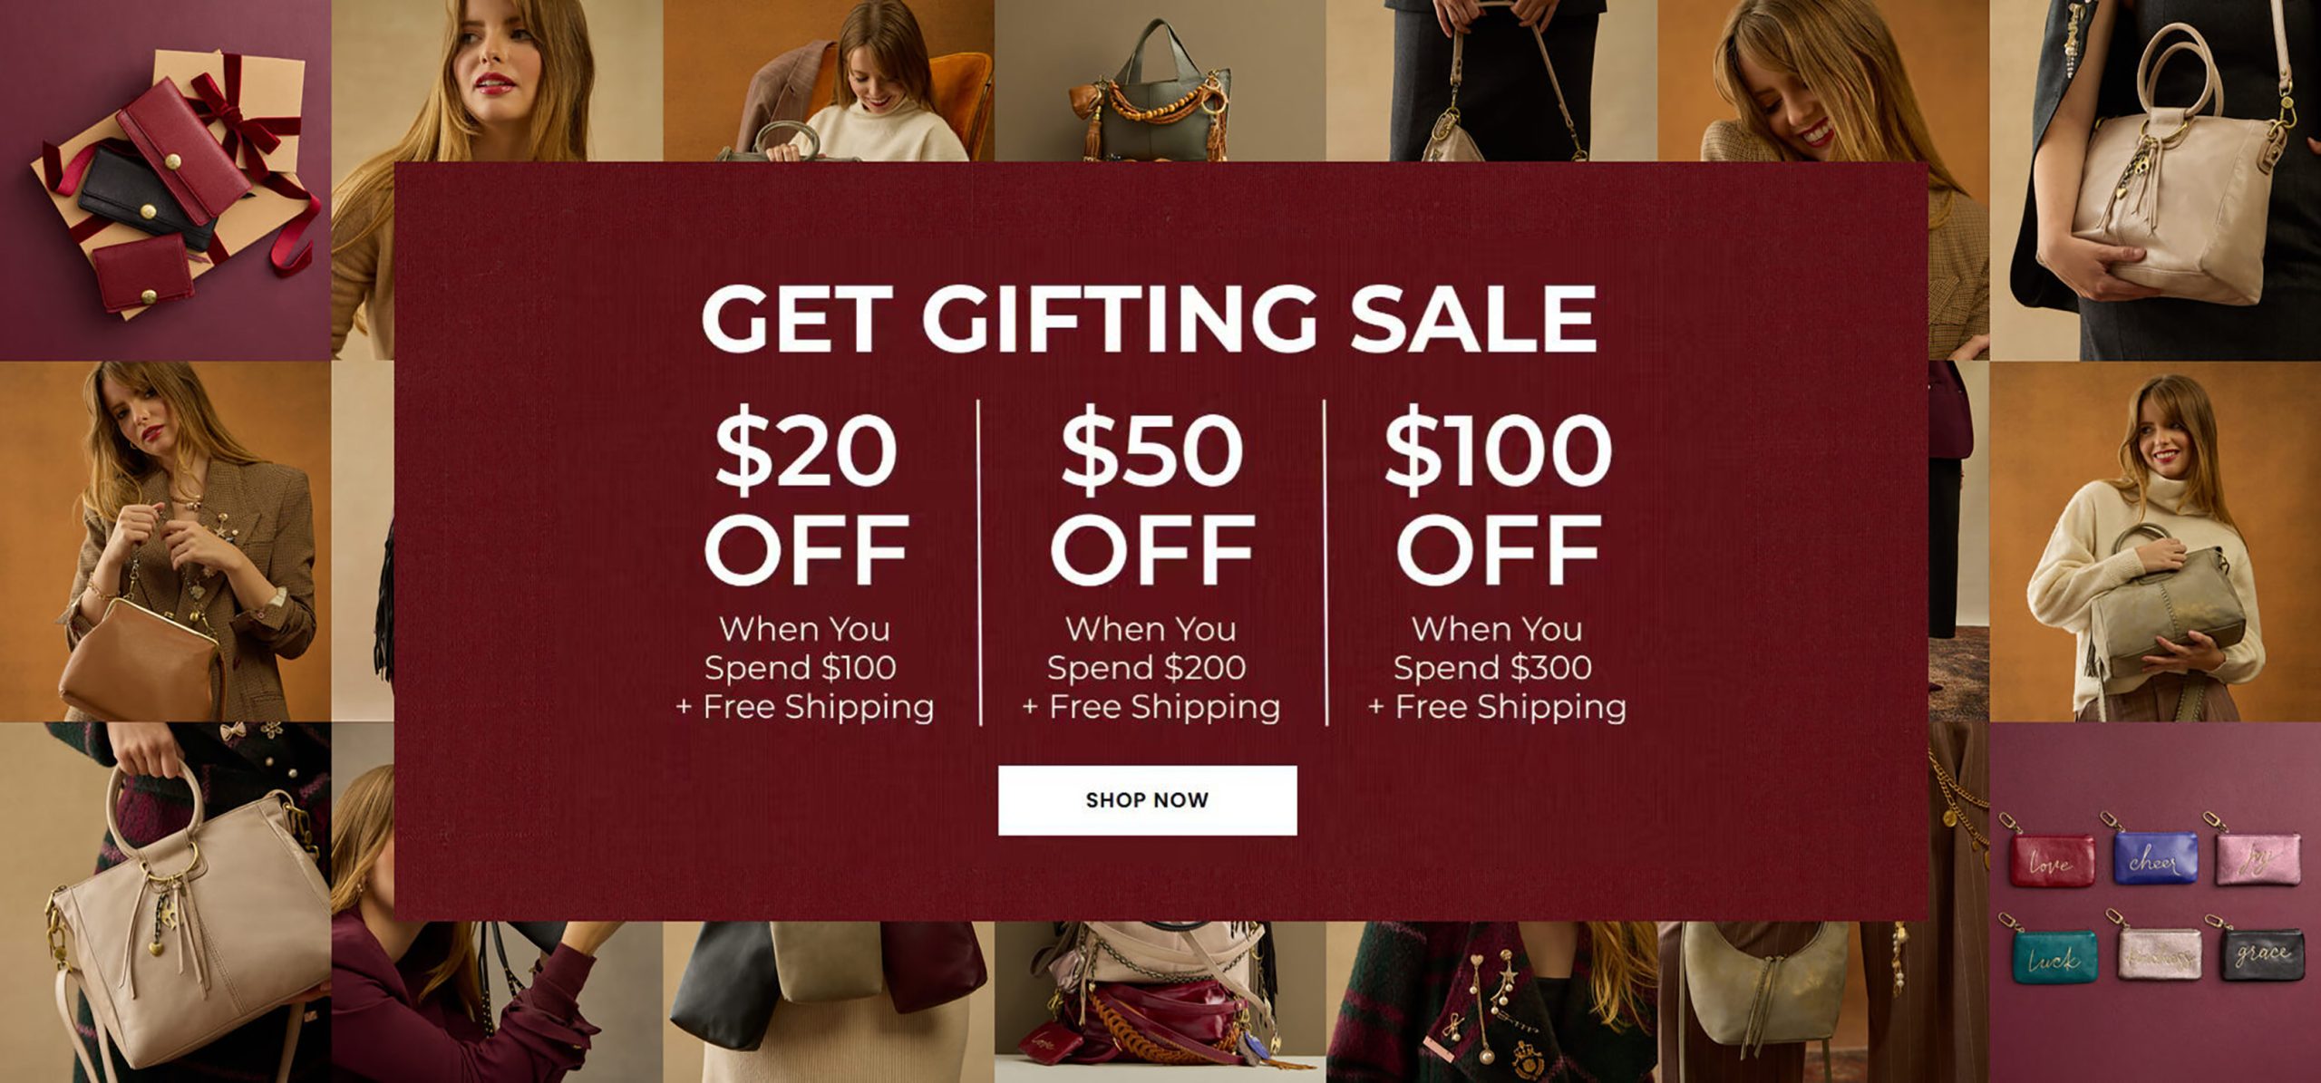Select the $50 OFF offer text
Screen dimensions: 2321x1083
pos(1152,497)
